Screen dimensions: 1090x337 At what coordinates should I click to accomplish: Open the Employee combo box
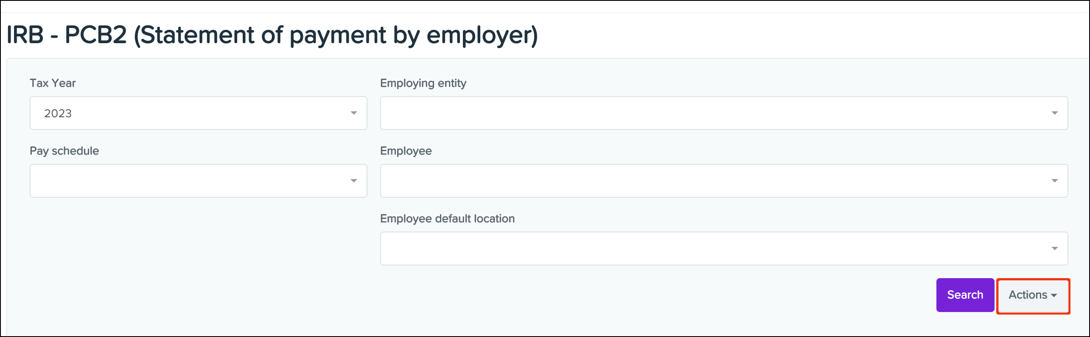pyautogui.click(x=723, y=181)
